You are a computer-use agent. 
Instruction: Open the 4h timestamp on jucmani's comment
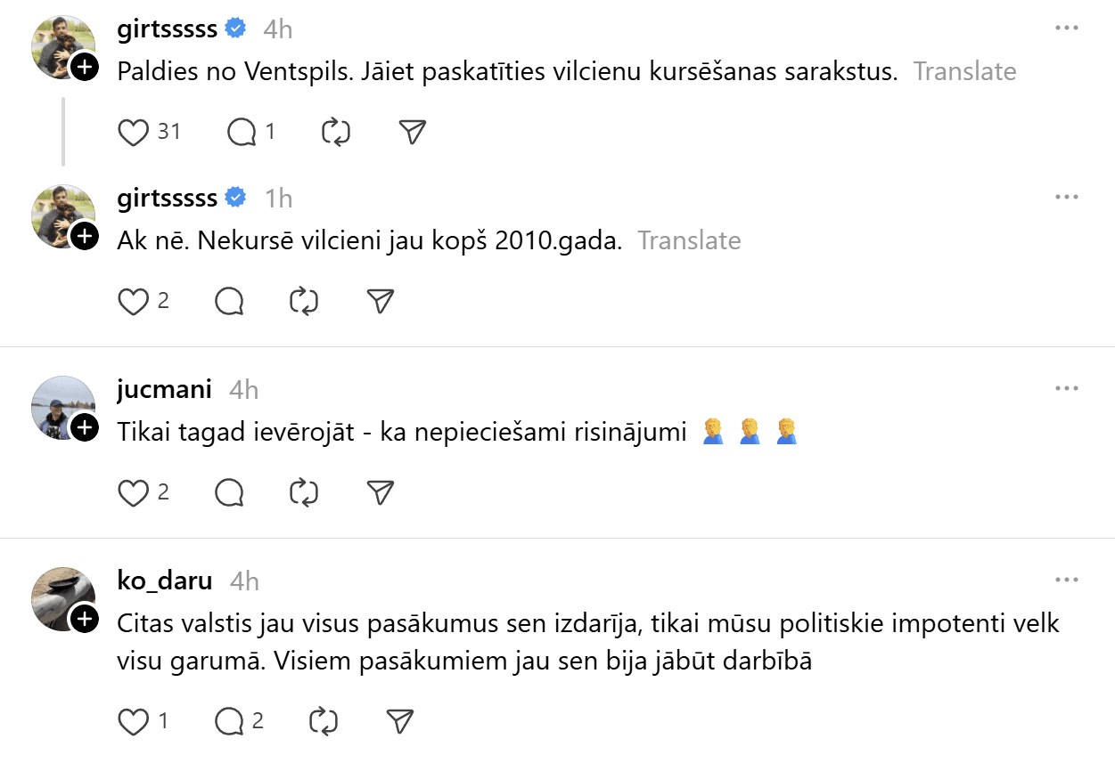(x=243, y=390)
